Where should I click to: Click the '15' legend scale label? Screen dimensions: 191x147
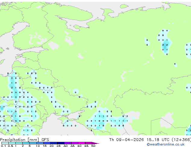point(45,146)
